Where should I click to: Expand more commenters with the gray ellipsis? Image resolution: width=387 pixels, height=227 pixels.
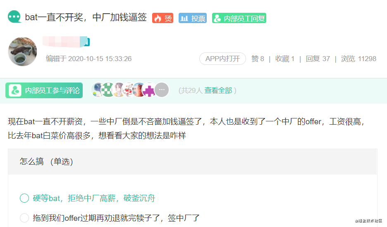pyautogui.click(x=162, y=90)
